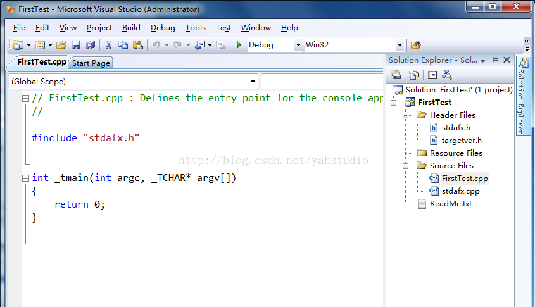Click the Header Files folder label
The image size is (535, 307).
pos(453,115)
